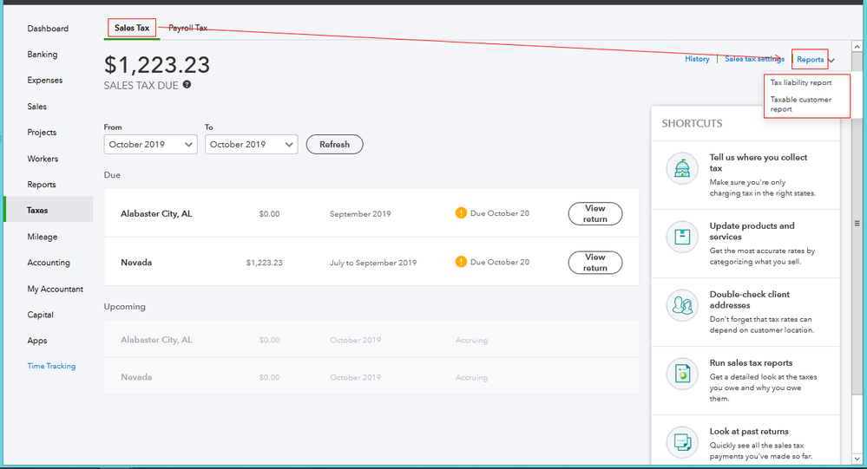The width and height of the screenshot is (867, 469).
Task: Click the Update products and services icon
Action: (682, 237)
